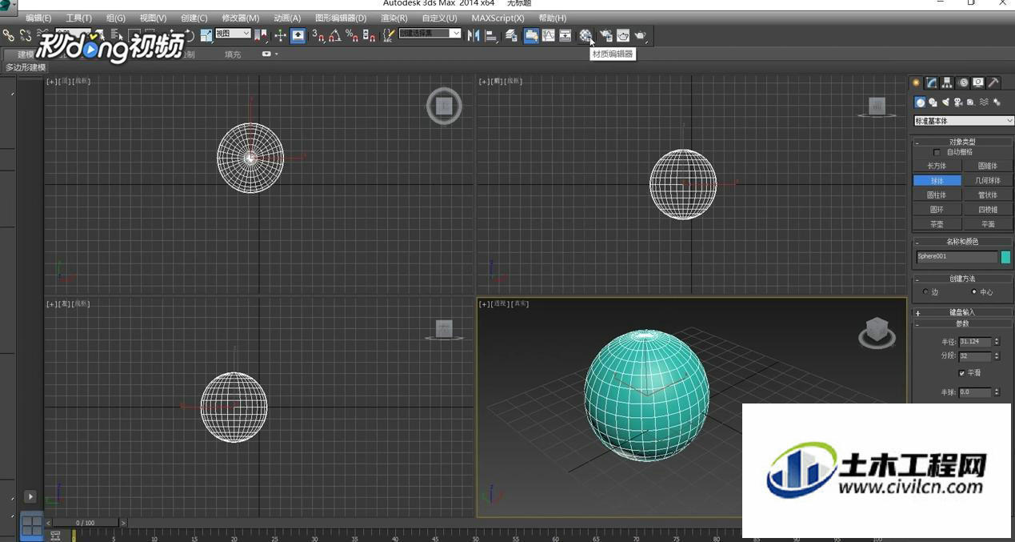Click the 平面 primitive button
This screenshot has width=1015, height=542.
tap(988, 224)
